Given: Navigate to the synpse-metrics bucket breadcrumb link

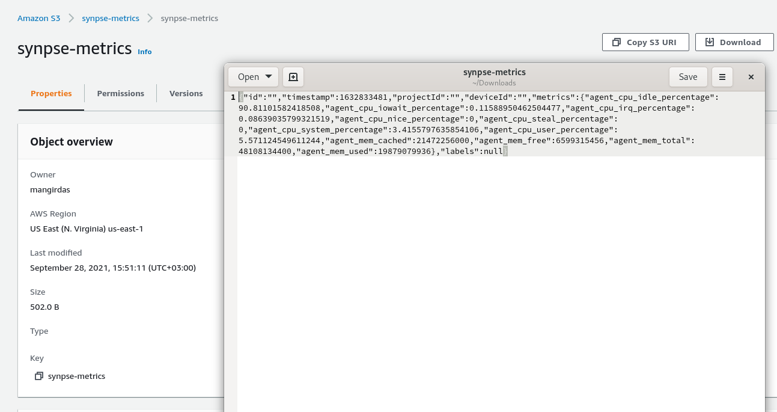Looking at the screenshot, I should pos(111,18).
